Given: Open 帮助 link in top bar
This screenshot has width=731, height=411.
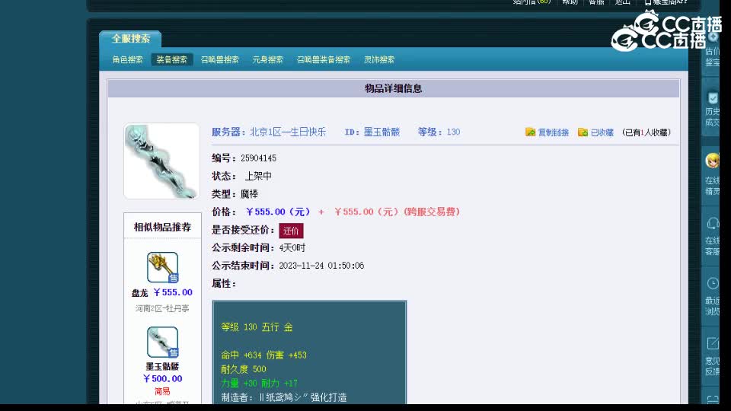Looking at the screenshot, I should click(570, 2).
